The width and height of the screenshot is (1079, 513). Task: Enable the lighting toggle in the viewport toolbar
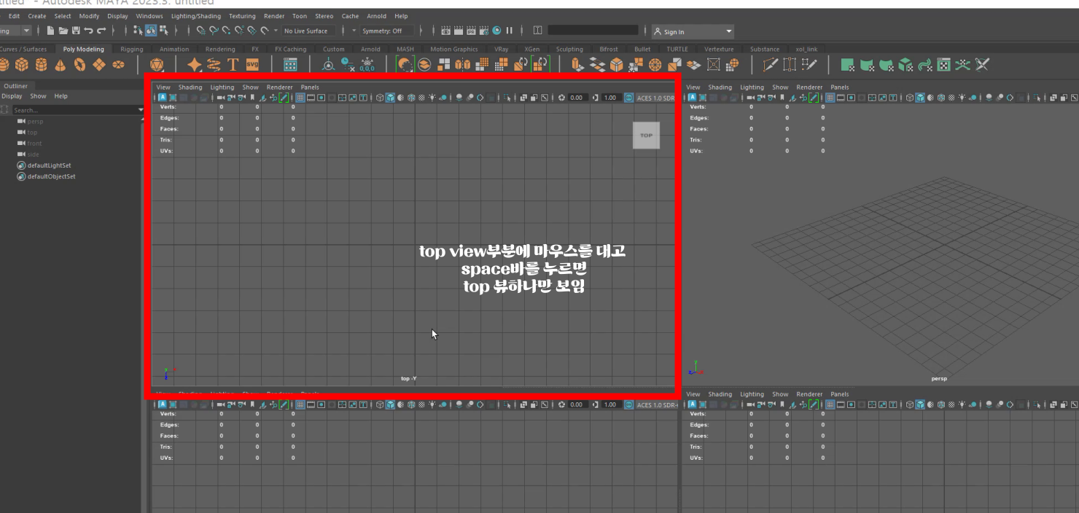point(432,97)
